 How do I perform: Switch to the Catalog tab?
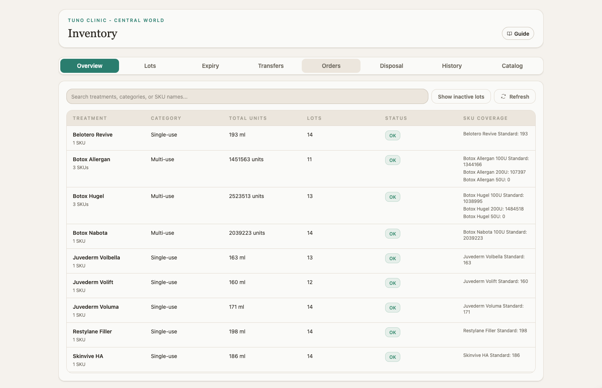512,66
